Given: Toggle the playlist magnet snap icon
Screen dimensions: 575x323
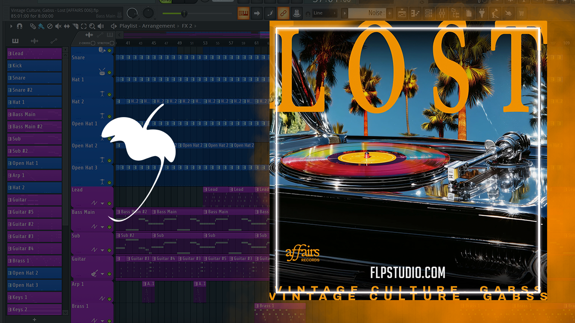Looking at the screenshot, I should click(19, 26).
